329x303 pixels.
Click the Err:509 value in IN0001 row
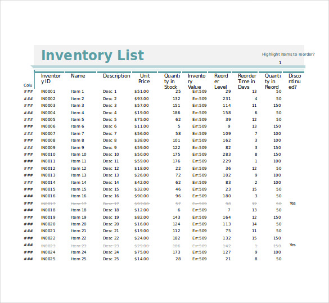point(199,92)
